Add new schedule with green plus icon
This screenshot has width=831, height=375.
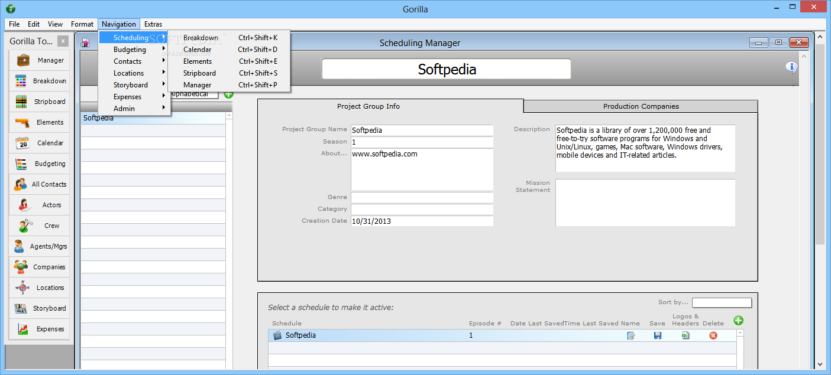coord(738,320)
